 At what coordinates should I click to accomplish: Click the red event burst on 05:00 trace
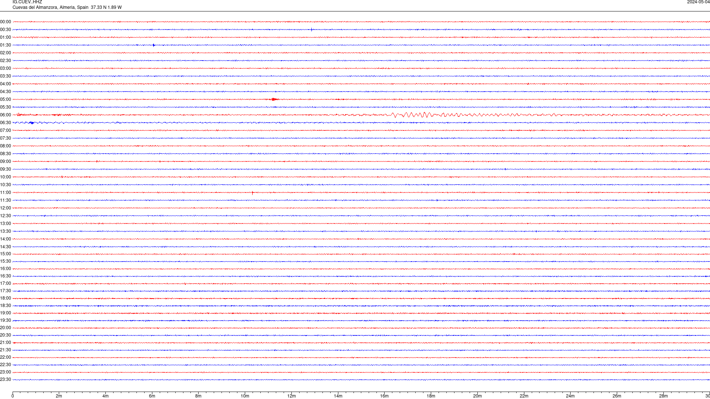(274, 99)
